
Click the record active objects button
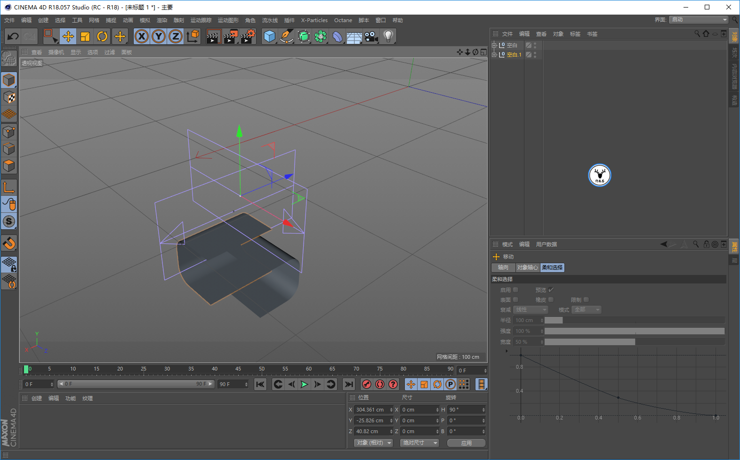click(x=367, y=385)
